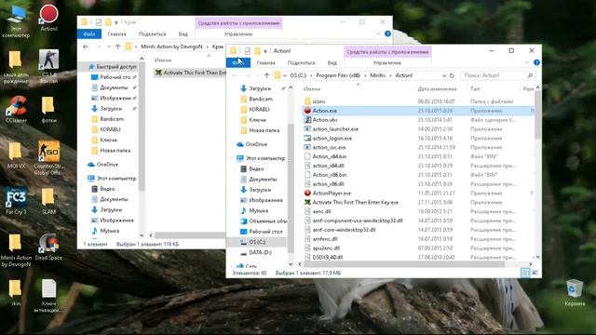The height and width of the screenshot is (335, 596).
Task: Expand the ribbon in Action! window
Action: 527,62
